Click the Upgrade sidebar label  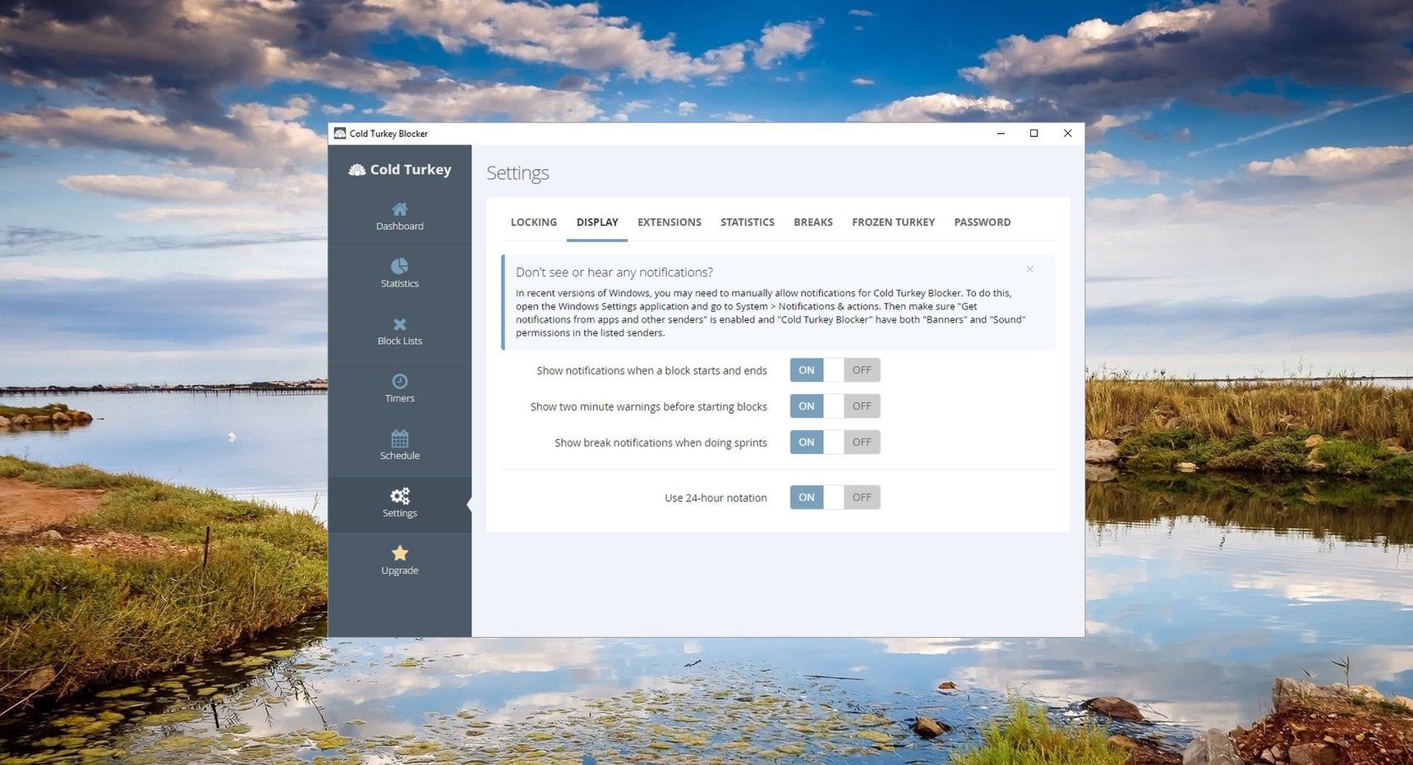point(399,570)
